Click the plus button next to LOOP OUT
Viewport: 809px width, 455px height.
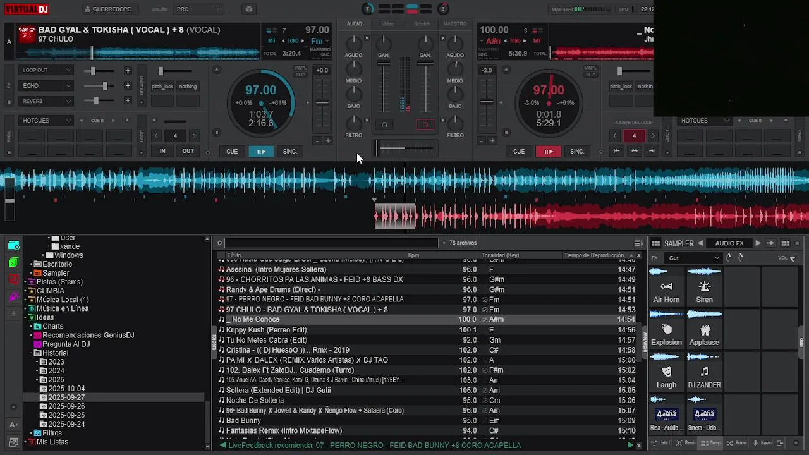coord(128,71)
